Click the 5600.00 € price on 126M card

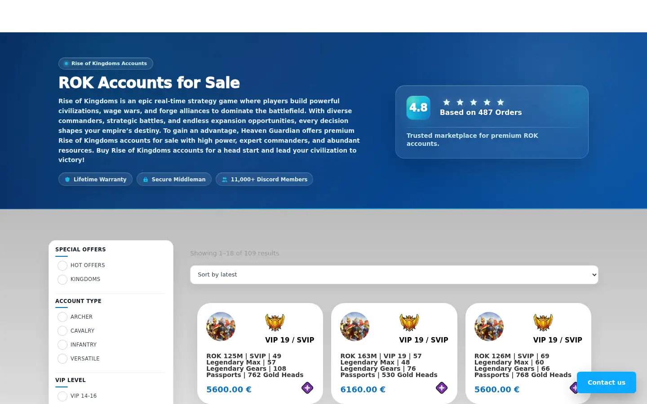497,390
